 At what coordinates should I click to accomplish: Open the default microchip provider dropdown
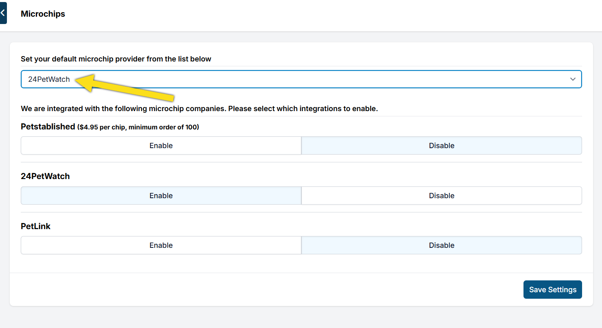pyautogui.click(x=301, y=79)
